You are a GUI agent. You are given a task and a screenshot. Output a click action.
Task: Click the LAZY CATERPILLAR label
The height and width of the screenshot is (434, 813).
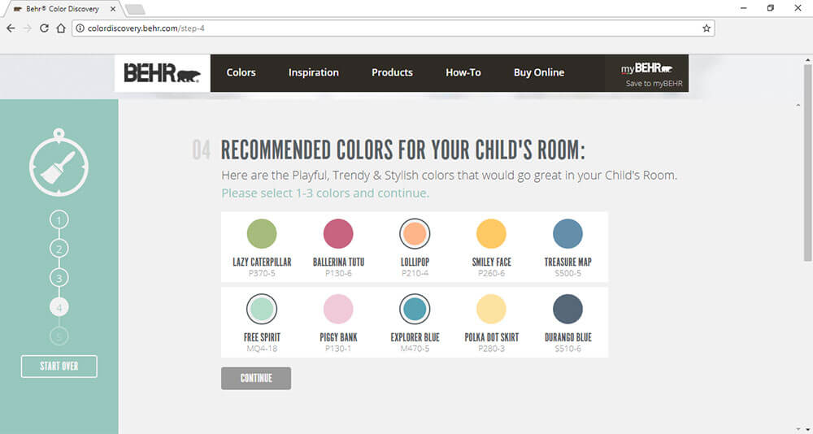point(262,263)
